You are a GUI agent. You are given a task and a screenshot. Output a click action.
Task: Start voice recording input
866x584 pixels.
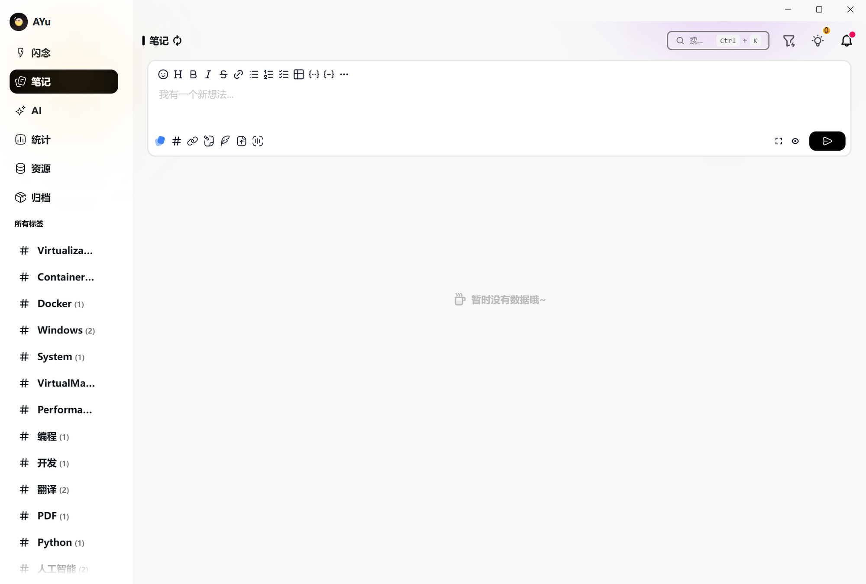(x=258, y=141)
